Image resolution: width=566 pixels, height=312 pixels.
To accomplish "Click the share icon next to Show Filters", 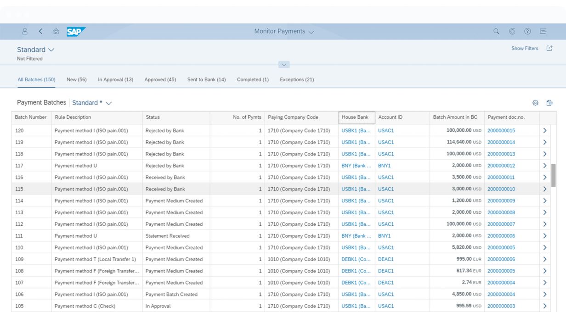I will [549, 48].
